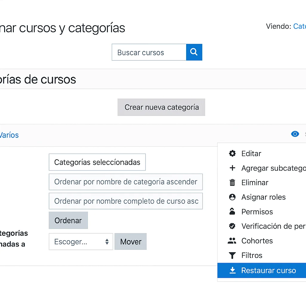Click the funnel icon next to Filtros
Viewport: 306px width, 306px height.
coord(232,255)
